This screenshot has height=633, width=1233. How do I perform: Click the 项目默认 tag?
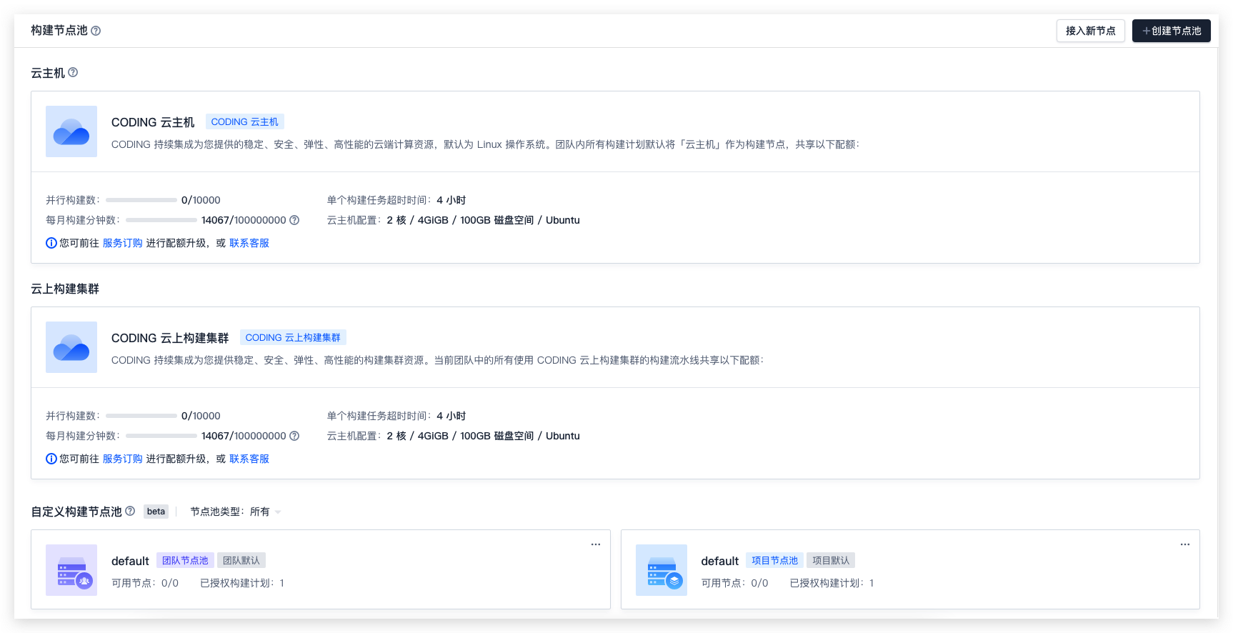(831, 560)
